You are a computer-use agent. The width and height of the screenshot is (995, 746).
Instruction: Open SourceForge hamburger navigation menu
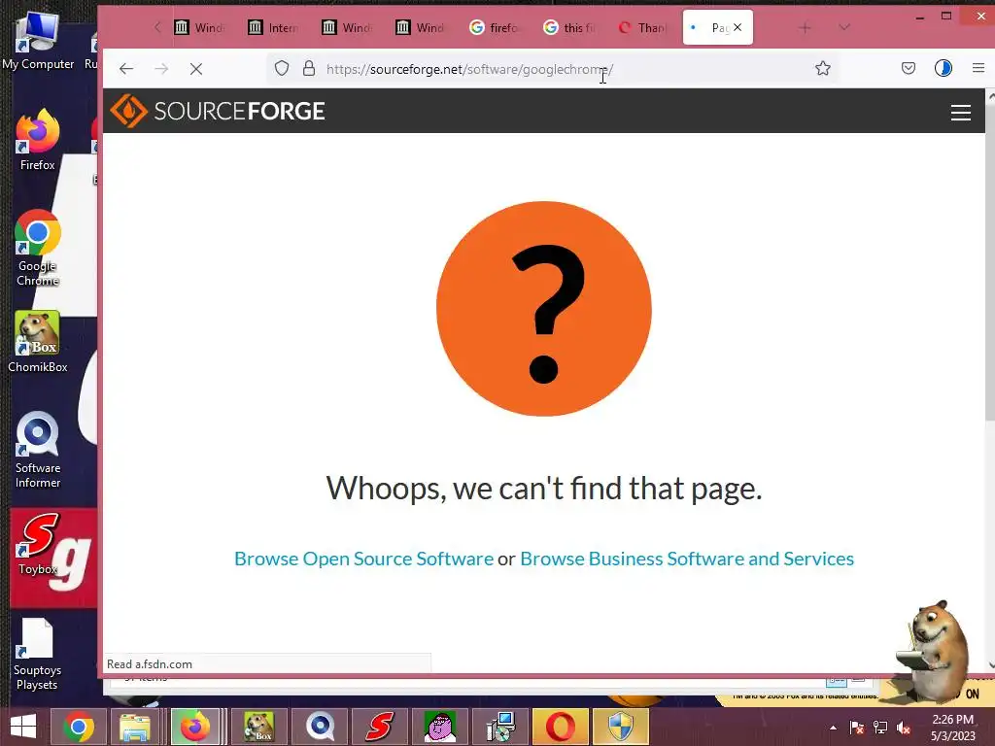click(x=960, y=113)
